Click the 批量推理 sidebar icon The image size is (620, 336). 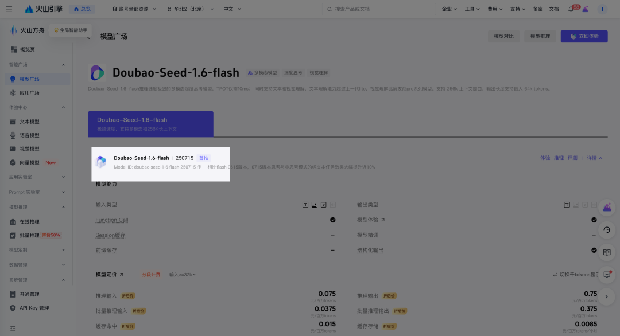click(13, 235)
